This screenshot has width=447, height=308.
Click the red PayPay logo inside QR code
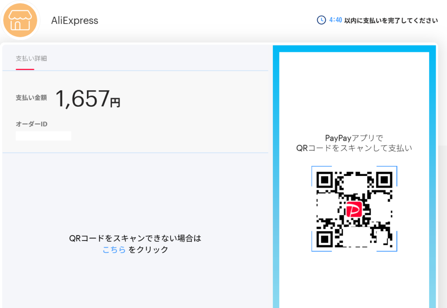tap(354, 209)
